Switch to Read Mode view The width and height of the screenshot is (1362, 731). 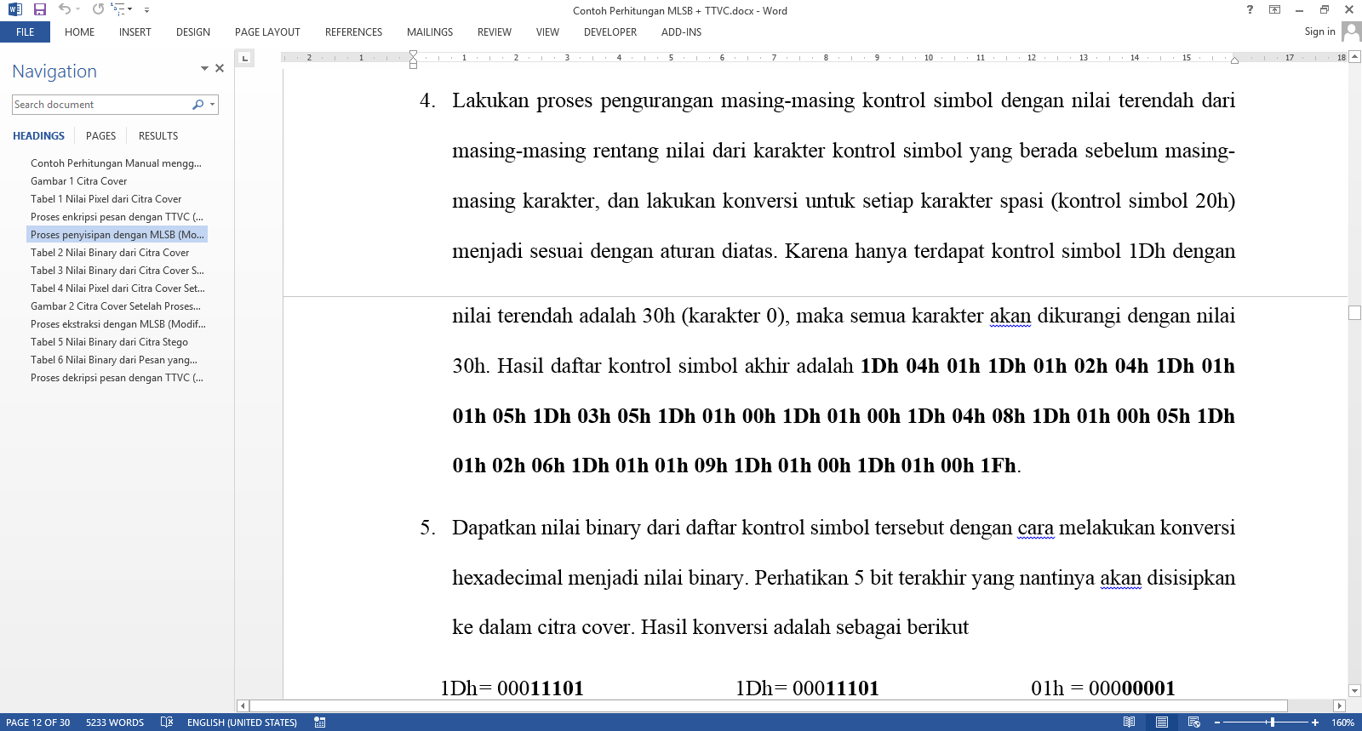[1129, 722]
